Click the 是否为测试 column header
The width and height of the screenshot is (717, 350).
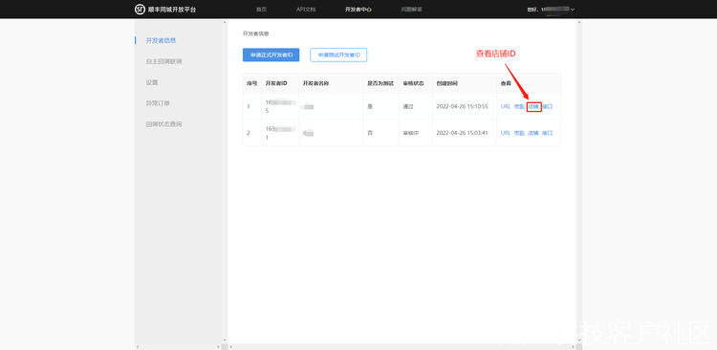[380, 83]
